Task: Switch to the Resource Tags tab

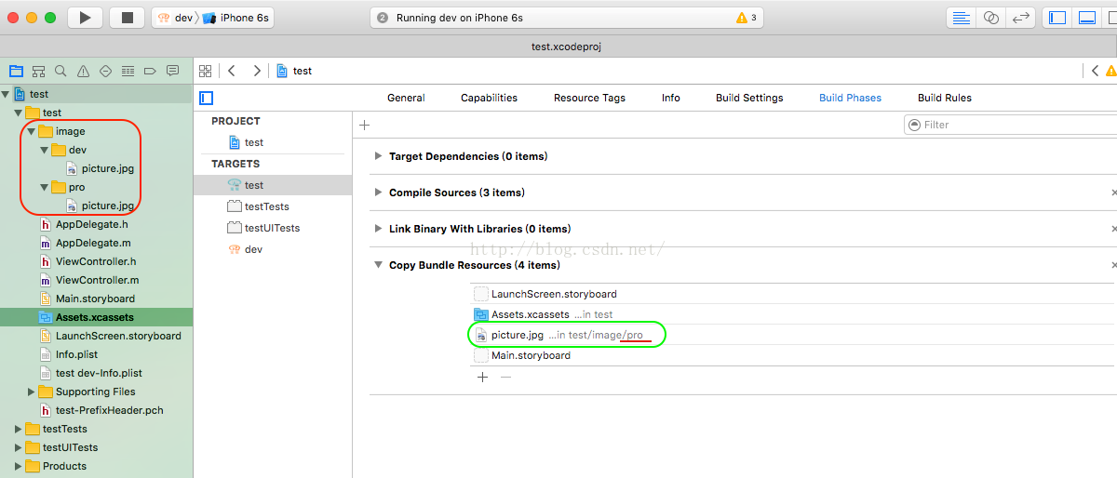Action: click(x=589, y=98)
